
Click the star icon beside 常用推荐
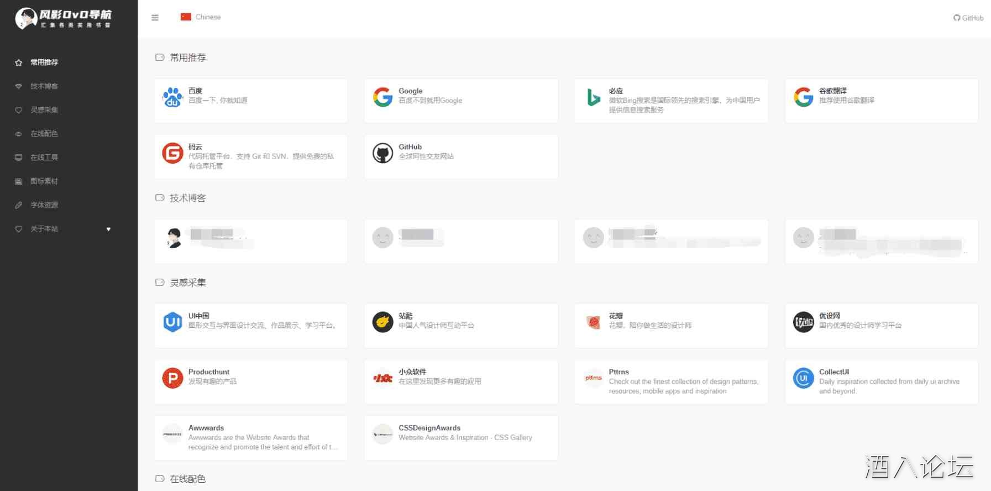click(x=19, y=62)
